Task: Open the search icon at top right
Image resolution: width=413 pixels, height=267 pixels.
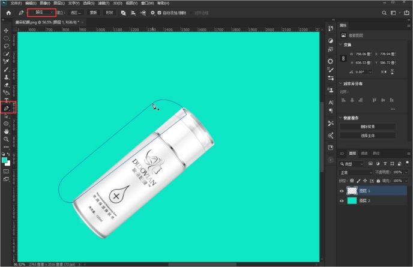Action: [x=384, y=13]
